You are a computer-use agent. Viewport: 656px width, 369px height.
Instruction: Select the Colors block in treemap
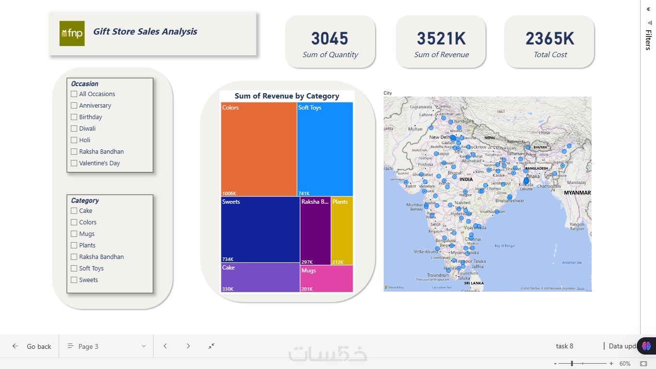coord(259,149)
